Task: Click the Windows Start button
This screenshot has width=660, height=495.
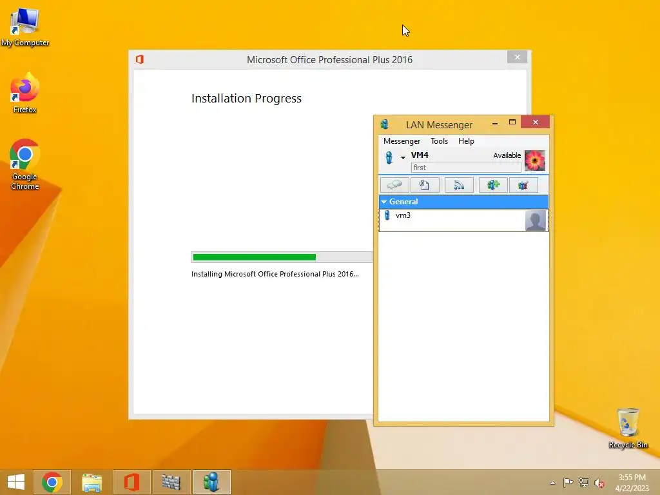Action: click(16, 482)
